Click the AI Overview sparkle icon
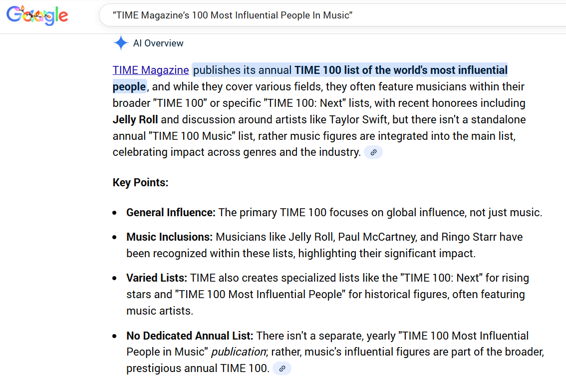 click(x=120, y=43)
